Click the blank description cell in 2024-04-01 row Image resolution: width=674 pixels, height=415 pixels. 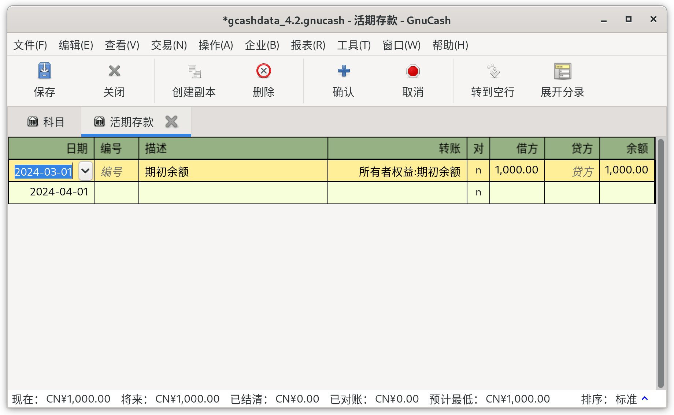[233, 192]
